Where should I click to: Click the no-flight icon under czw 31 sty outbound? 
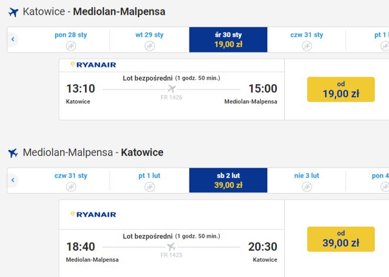click(307, 46)
